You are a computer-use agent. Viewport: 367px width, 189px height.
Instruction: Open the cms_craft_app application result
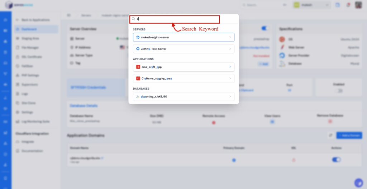click(183, 67)
